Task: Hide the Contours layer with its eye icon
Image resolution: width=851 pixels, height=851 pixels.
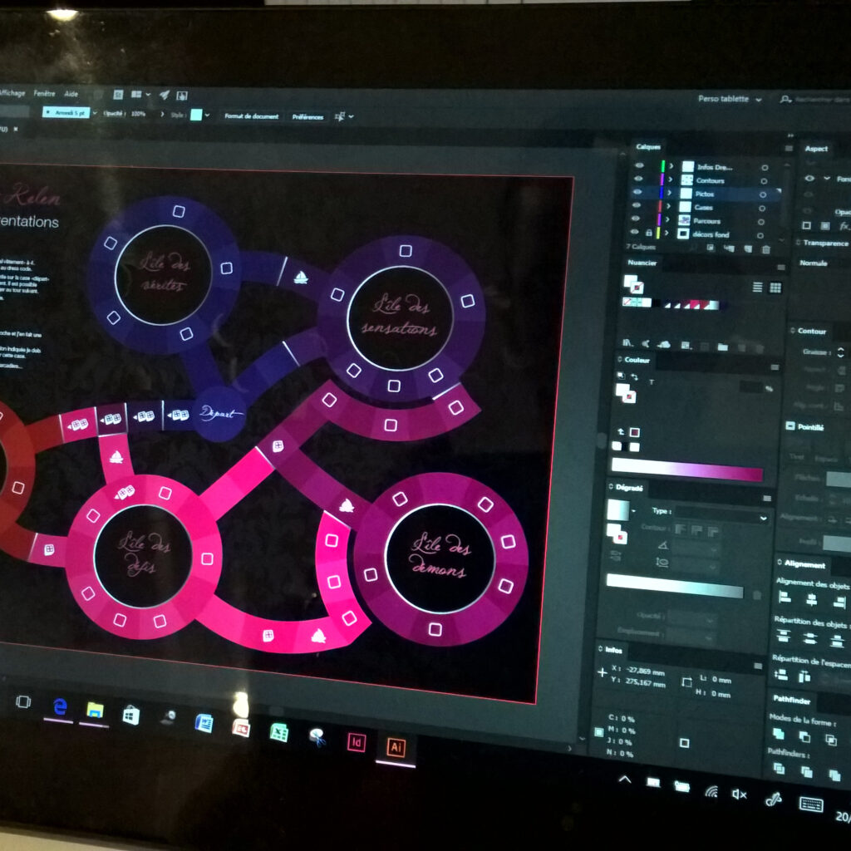Action: (x=638, y=179)
